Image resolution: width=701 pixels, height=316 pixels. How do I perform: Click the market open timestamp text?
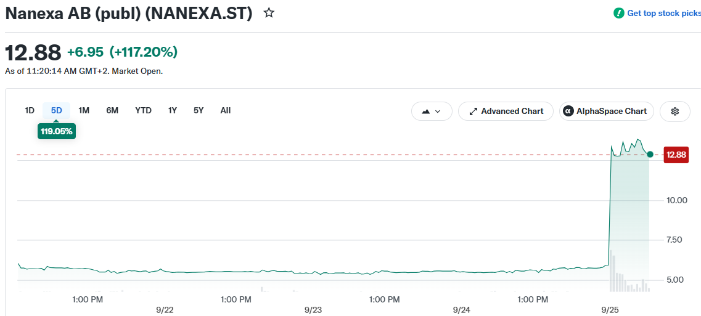tap(84, 71)
